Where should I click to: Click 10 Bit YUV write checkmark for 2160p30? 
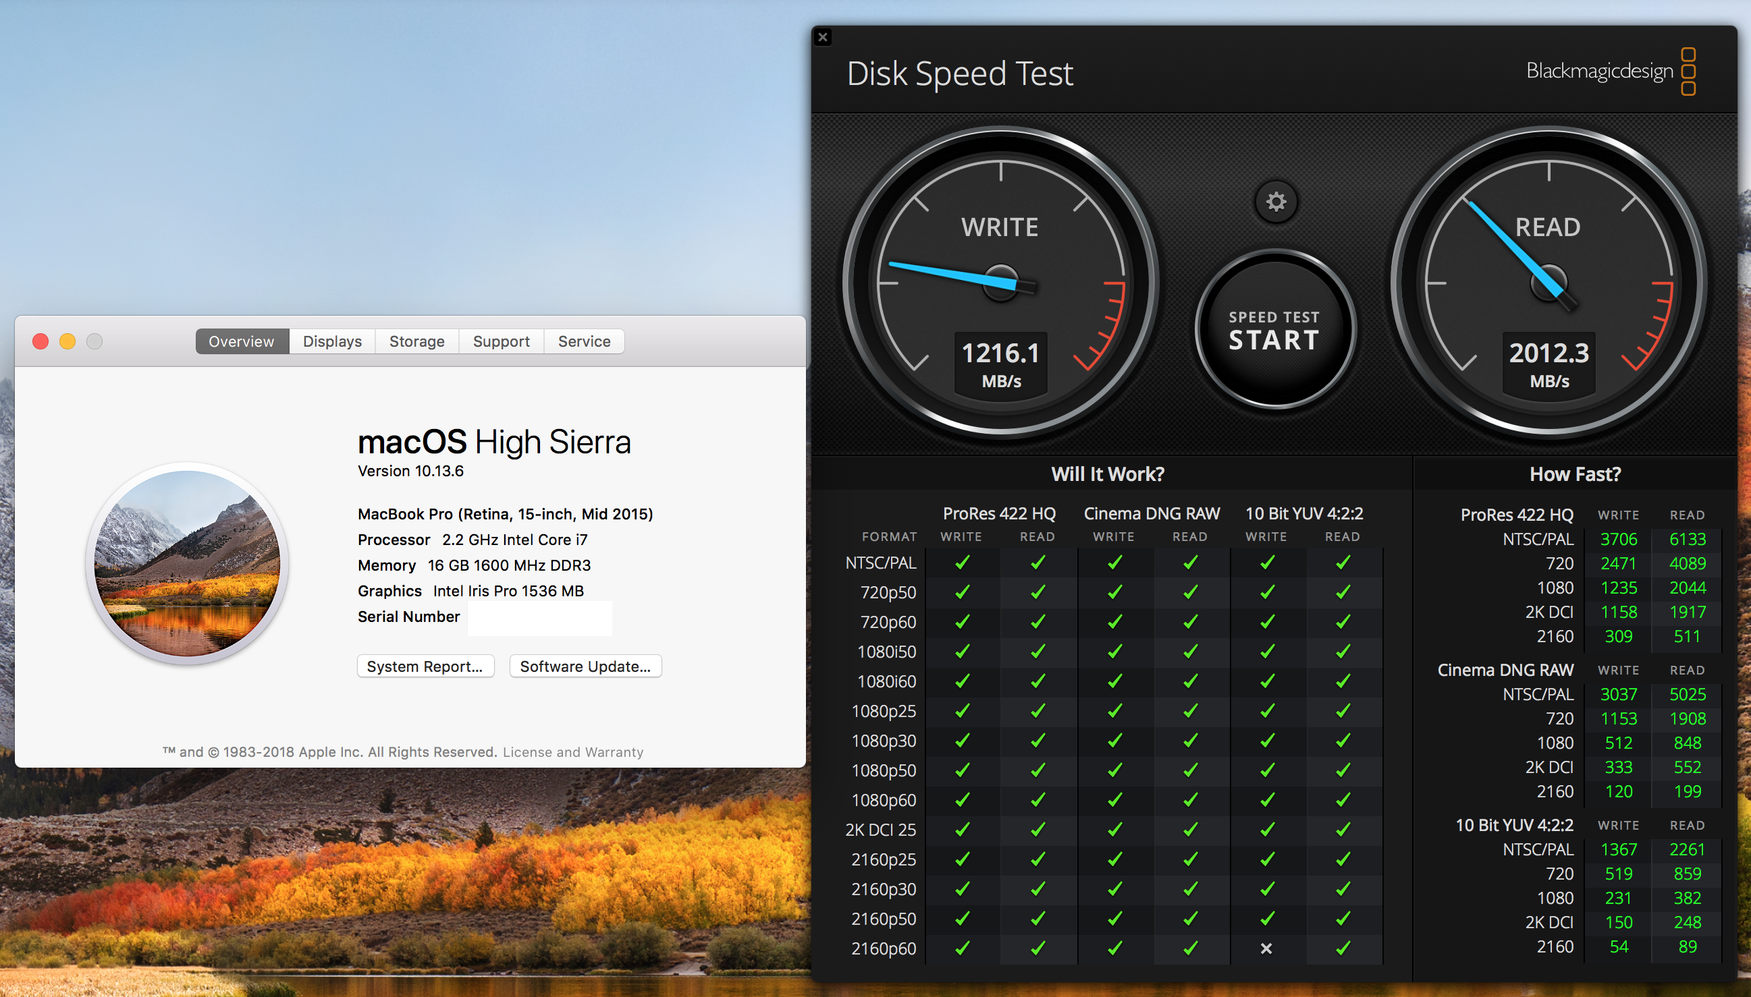(1268, 889)
